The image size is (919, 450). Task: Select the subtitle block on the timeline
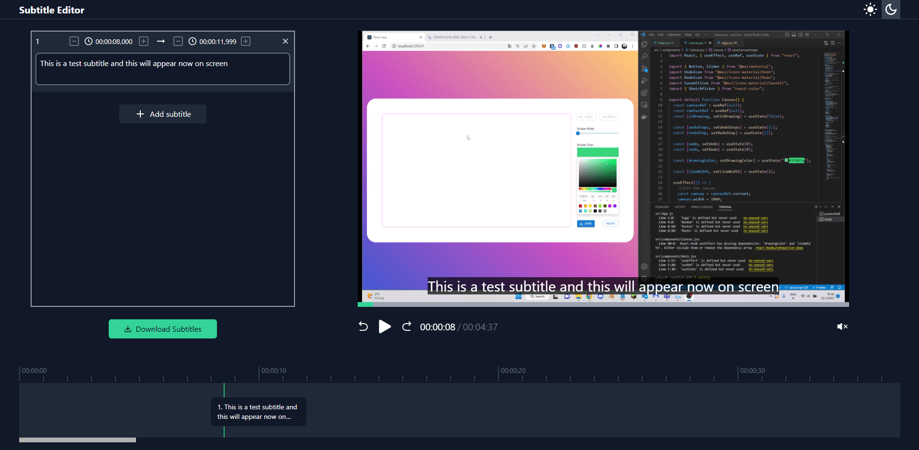coord(258,412)
